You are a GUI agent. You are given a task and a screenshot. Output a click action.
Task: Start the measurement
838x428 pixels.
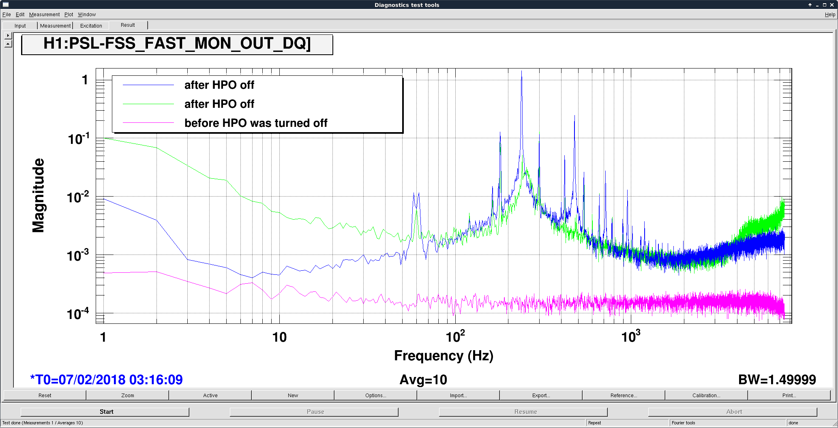point(105,412)
